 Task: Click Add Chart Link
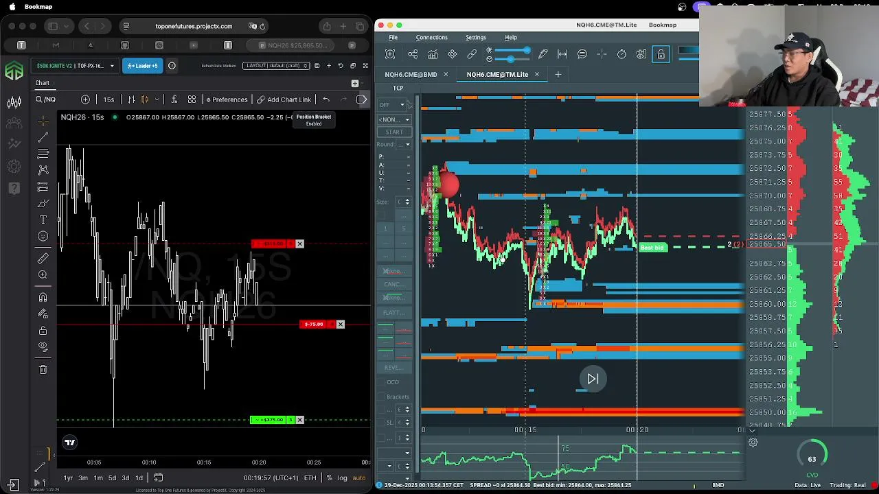(x=284, y=99)
